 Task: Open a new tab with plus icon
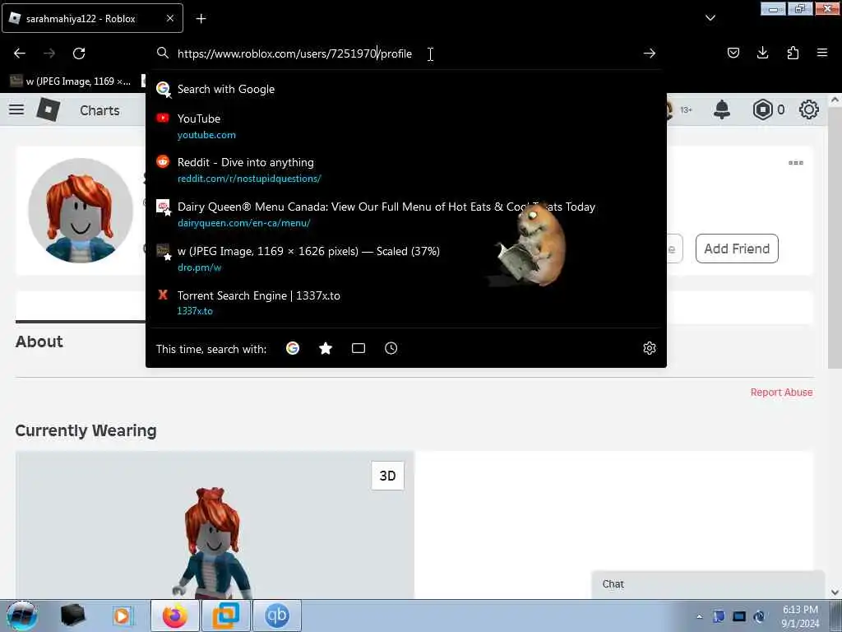pos(201,19)
